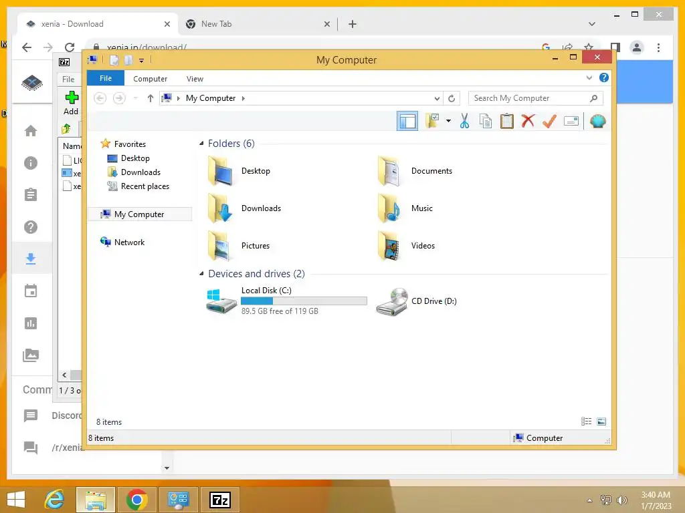This screenshot has width=685, height=513.
Task: Click the Forward navigation arrow in Explorer
Action: tap(119, 98)
